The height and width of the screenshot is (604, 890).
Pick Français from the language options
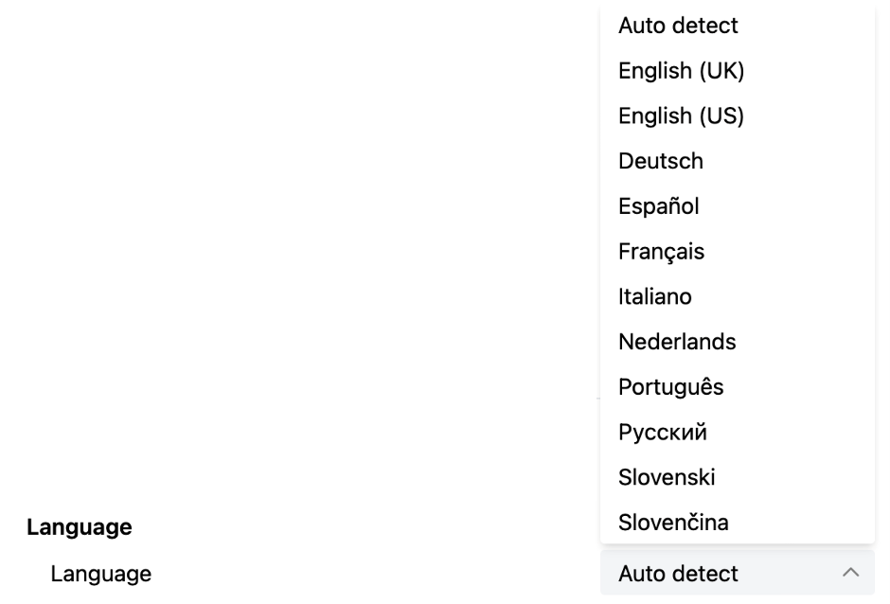[738, 252]
